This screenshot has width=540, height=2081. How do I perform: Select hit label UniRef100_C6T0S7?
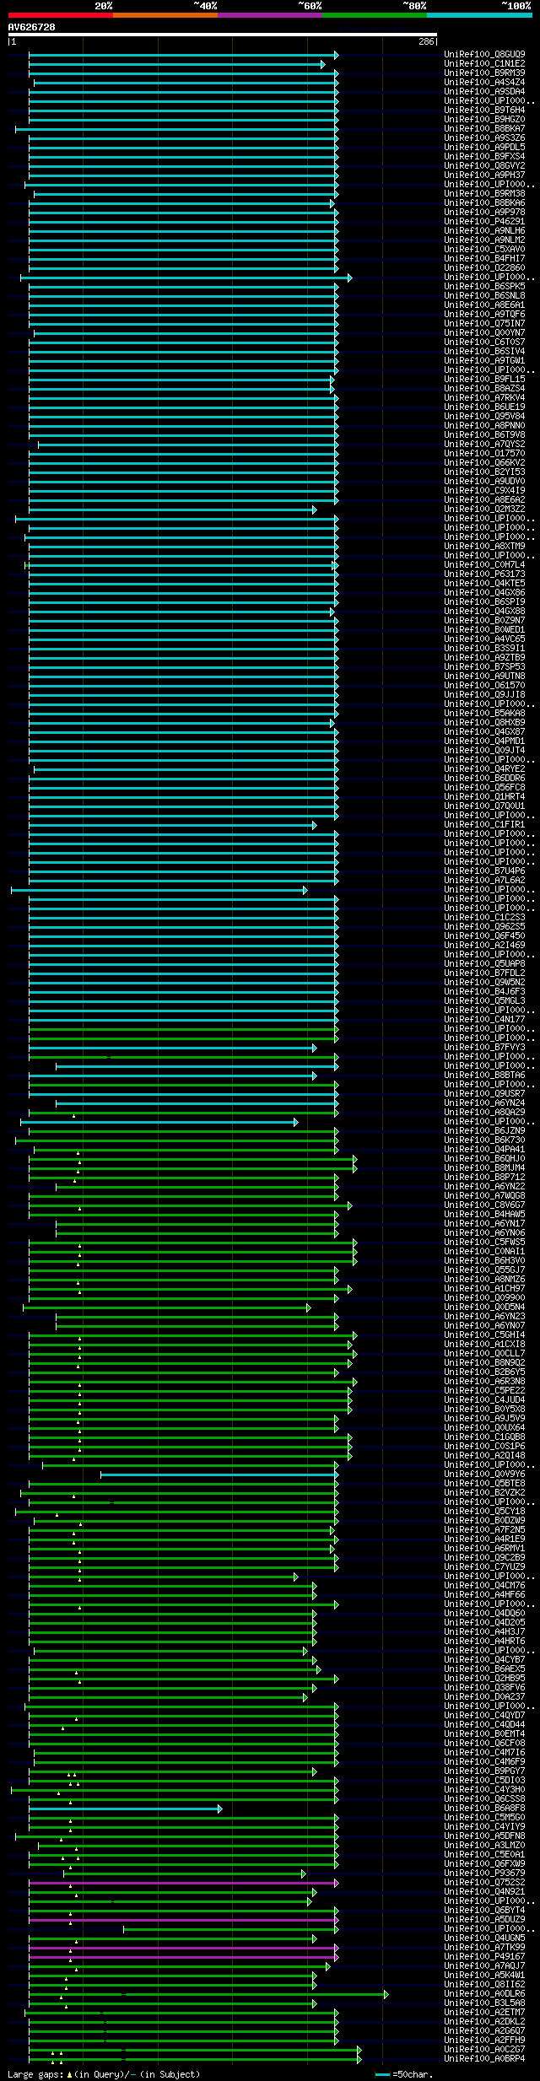(484, 342)
